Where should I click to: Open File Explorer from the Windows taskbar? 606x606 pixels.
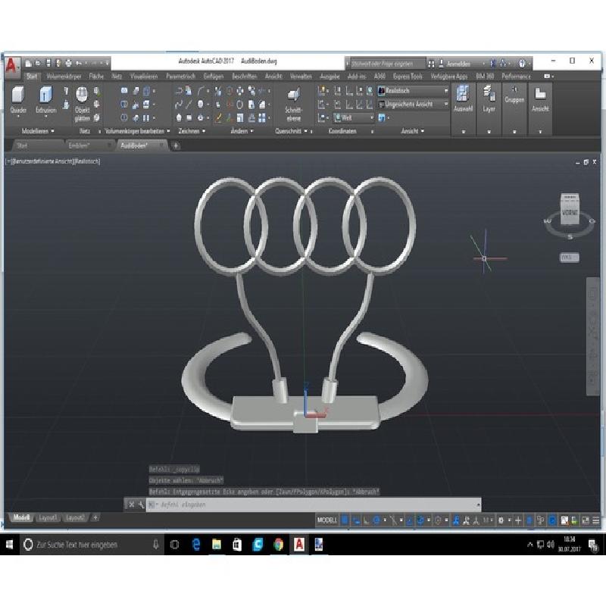coord(217,545)
